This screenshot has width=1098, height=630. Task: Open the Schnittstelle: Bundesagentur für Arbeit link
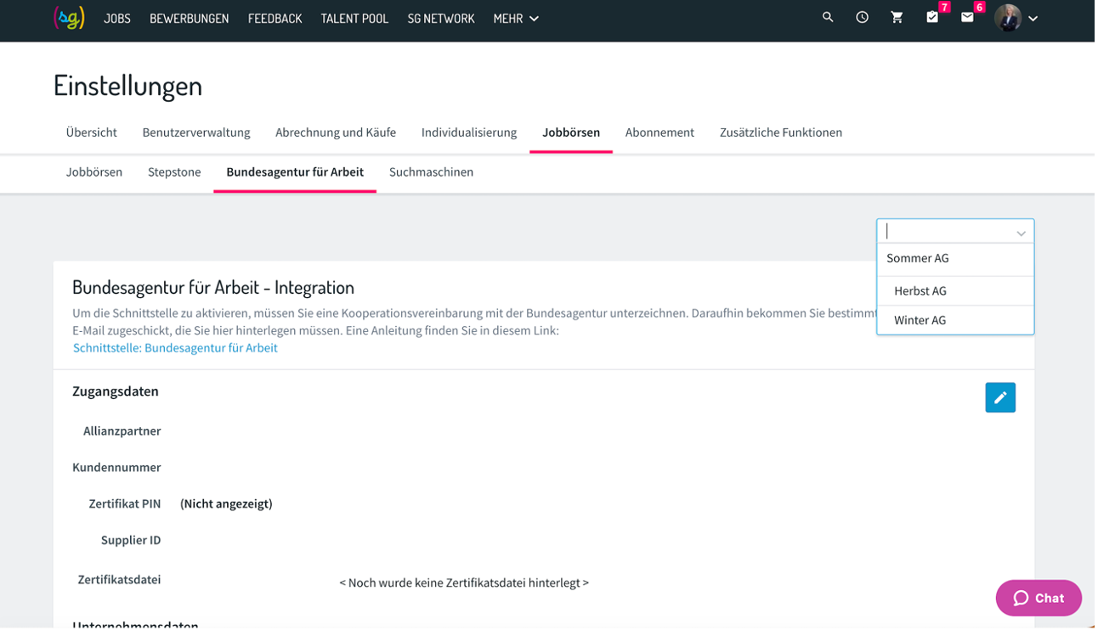coord(175,348)
